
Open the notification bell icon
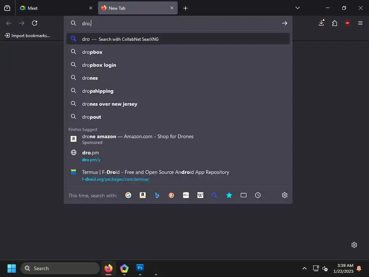(x=359, y=268)
